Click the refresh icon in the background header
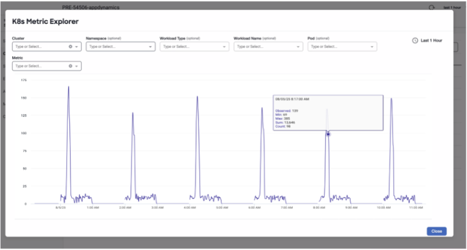This screenshot has height=250, width=467. click(431, 7)
